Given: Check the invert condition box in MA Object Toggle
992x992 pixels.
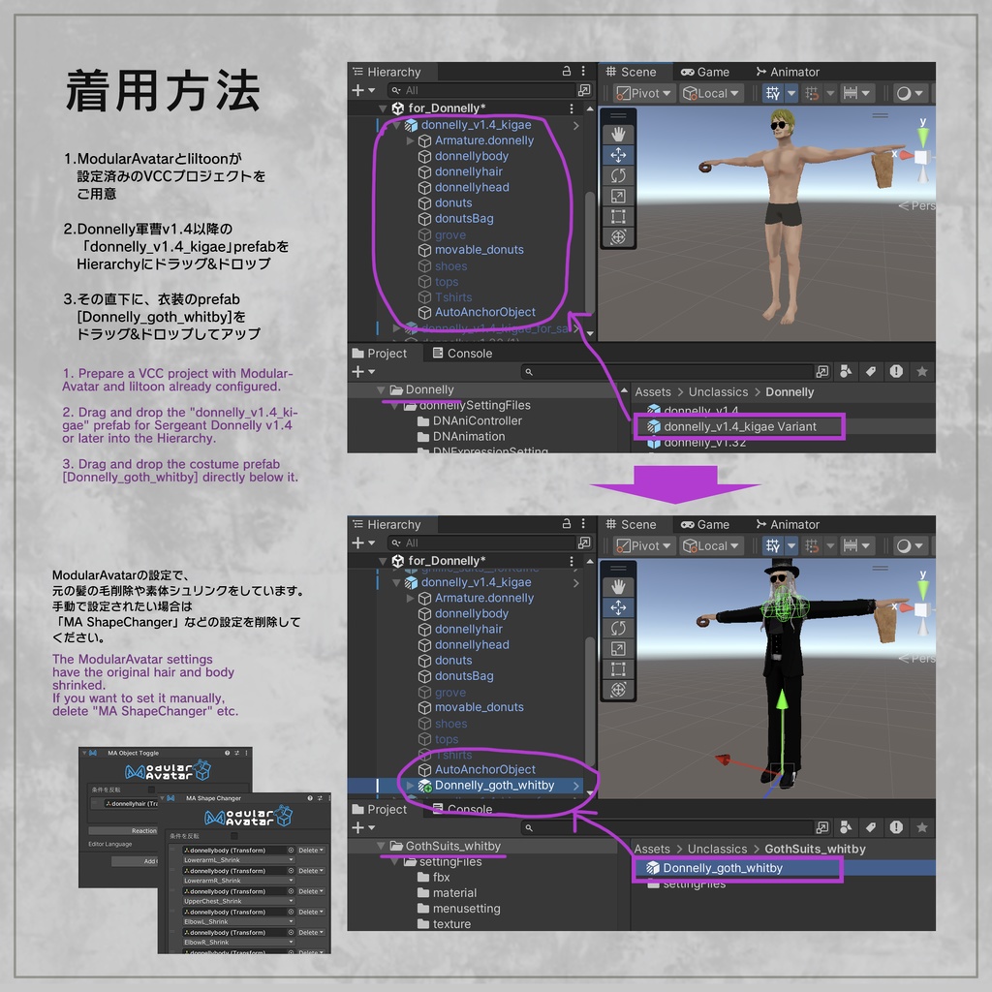Looking at the screenshot, I should click(x=151, y=790).
